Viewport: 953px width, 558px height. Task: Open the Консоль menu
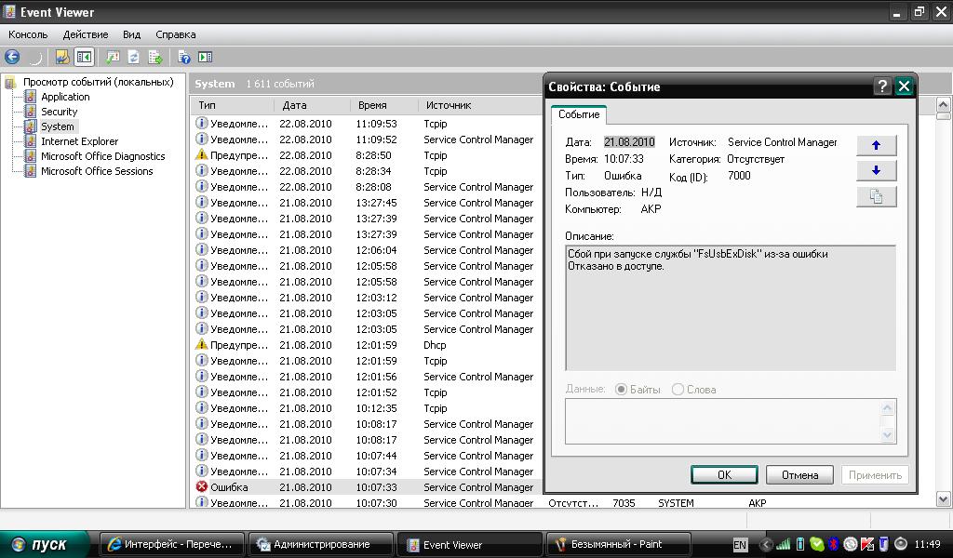coord(28,34)
